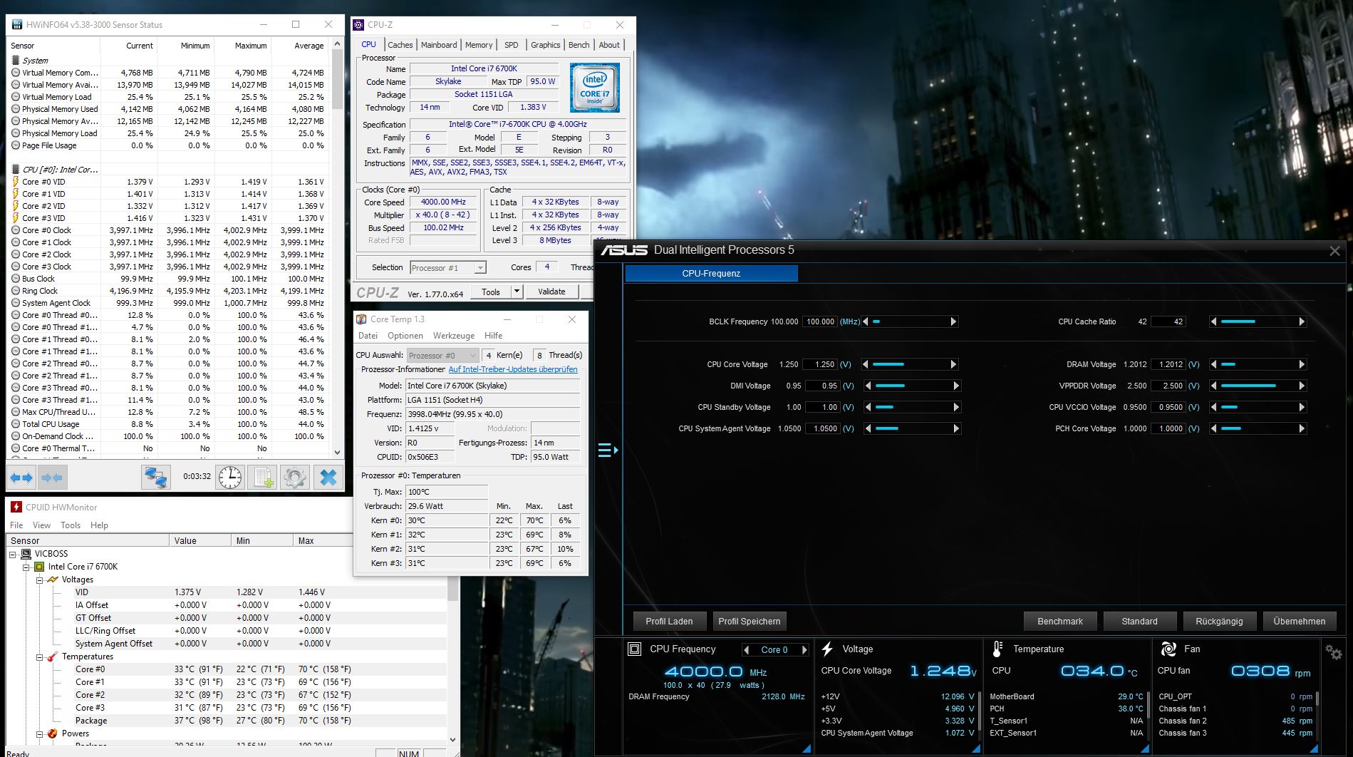Increase DRAM Voltage with right arrow
The height and width of the screenshot is (757, 1353).
[x=1302, y=364]
